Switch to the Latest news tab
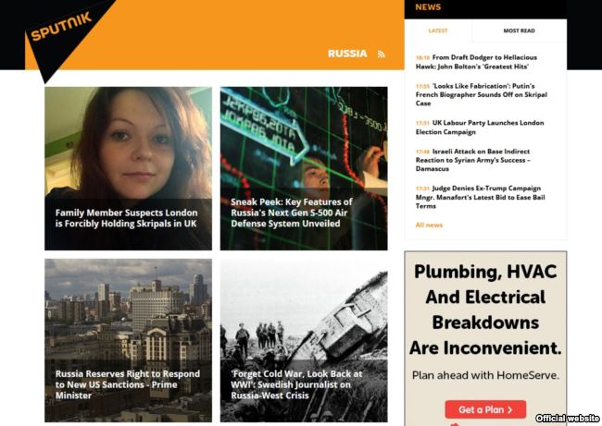This screenshot has height=426, width=602. click(x=438, y=30)
